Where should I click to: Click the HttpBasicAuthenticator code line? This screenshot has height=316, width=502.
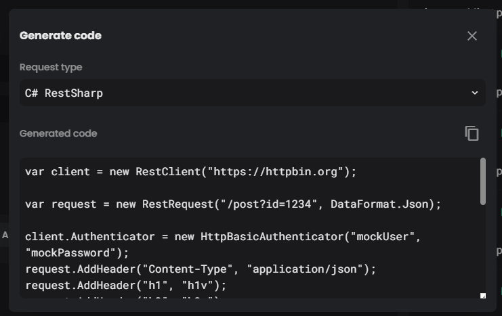[223, 237]
